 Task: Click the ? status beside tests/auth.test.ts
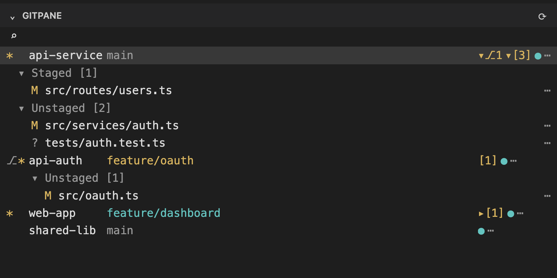pos(34,143)
